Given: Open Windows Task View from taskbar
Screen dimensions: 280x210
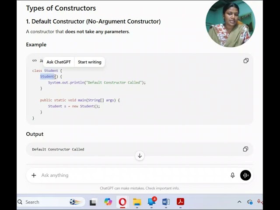Looking at the screenshot, I should (x=93, y=202).
